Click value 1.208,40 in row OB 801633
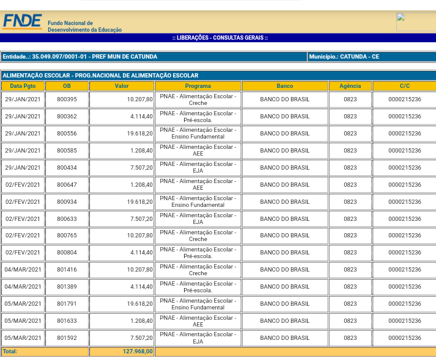Viewport: 436px width, 357px height. tap(141, 321)
